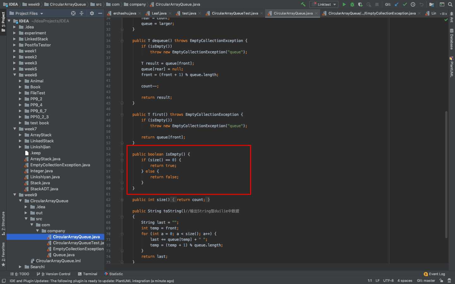Open the Terminal tool window
Image resolution: width=455 pixels, height=284 pixels.
click(88, 274)
